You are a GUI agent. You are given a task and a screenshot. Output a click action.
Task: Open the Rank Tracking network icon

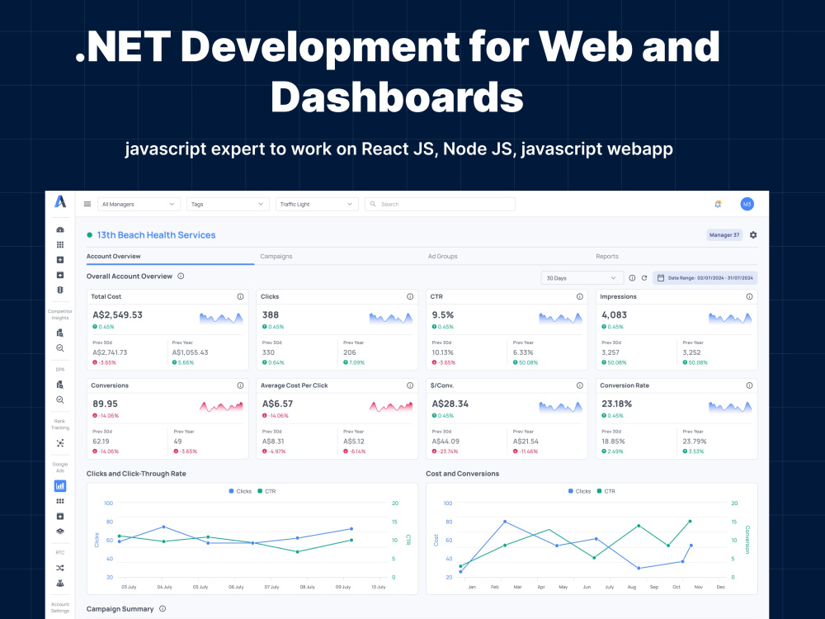pos(60,443)
